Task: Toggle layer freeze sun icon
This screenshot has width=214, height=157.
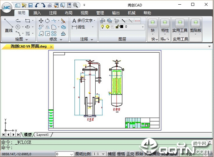Action: [x=108, y=27]
